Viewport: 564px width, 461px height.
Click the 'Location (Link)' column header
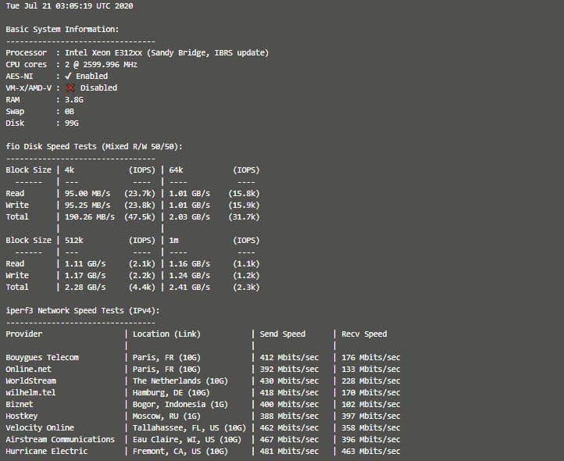(x=166, y=334)
